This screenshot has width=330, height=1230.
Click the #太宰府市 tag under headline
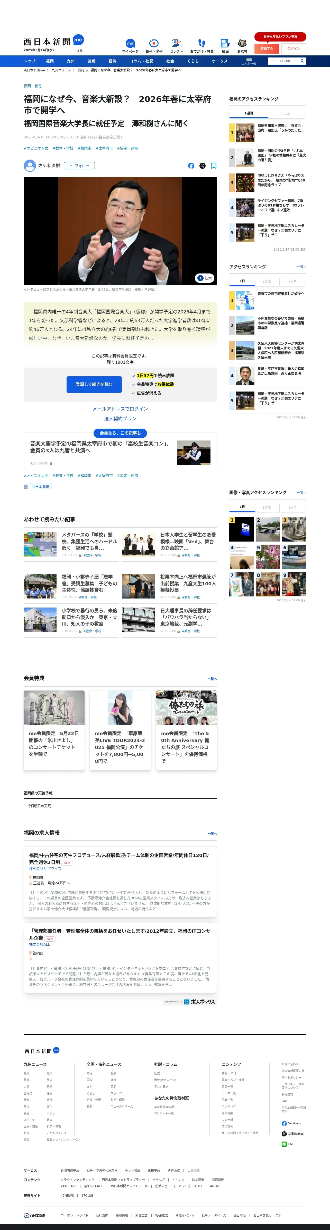point(104,148)
